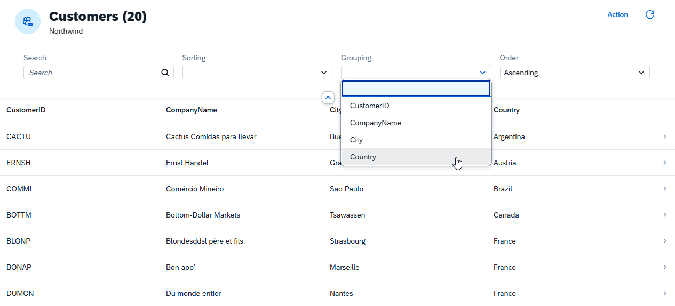This screenshot has height=306, width=675.
Task: Click the Country column header
Action: pyautogui.click(x=506, y=110)
